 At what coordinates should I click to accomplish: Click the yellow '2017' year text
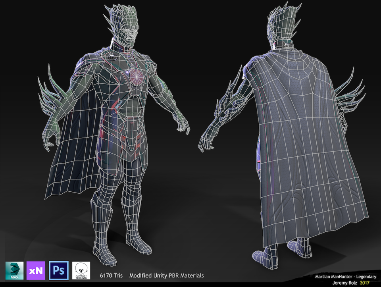pyautogui.click(x=364, y=283)
